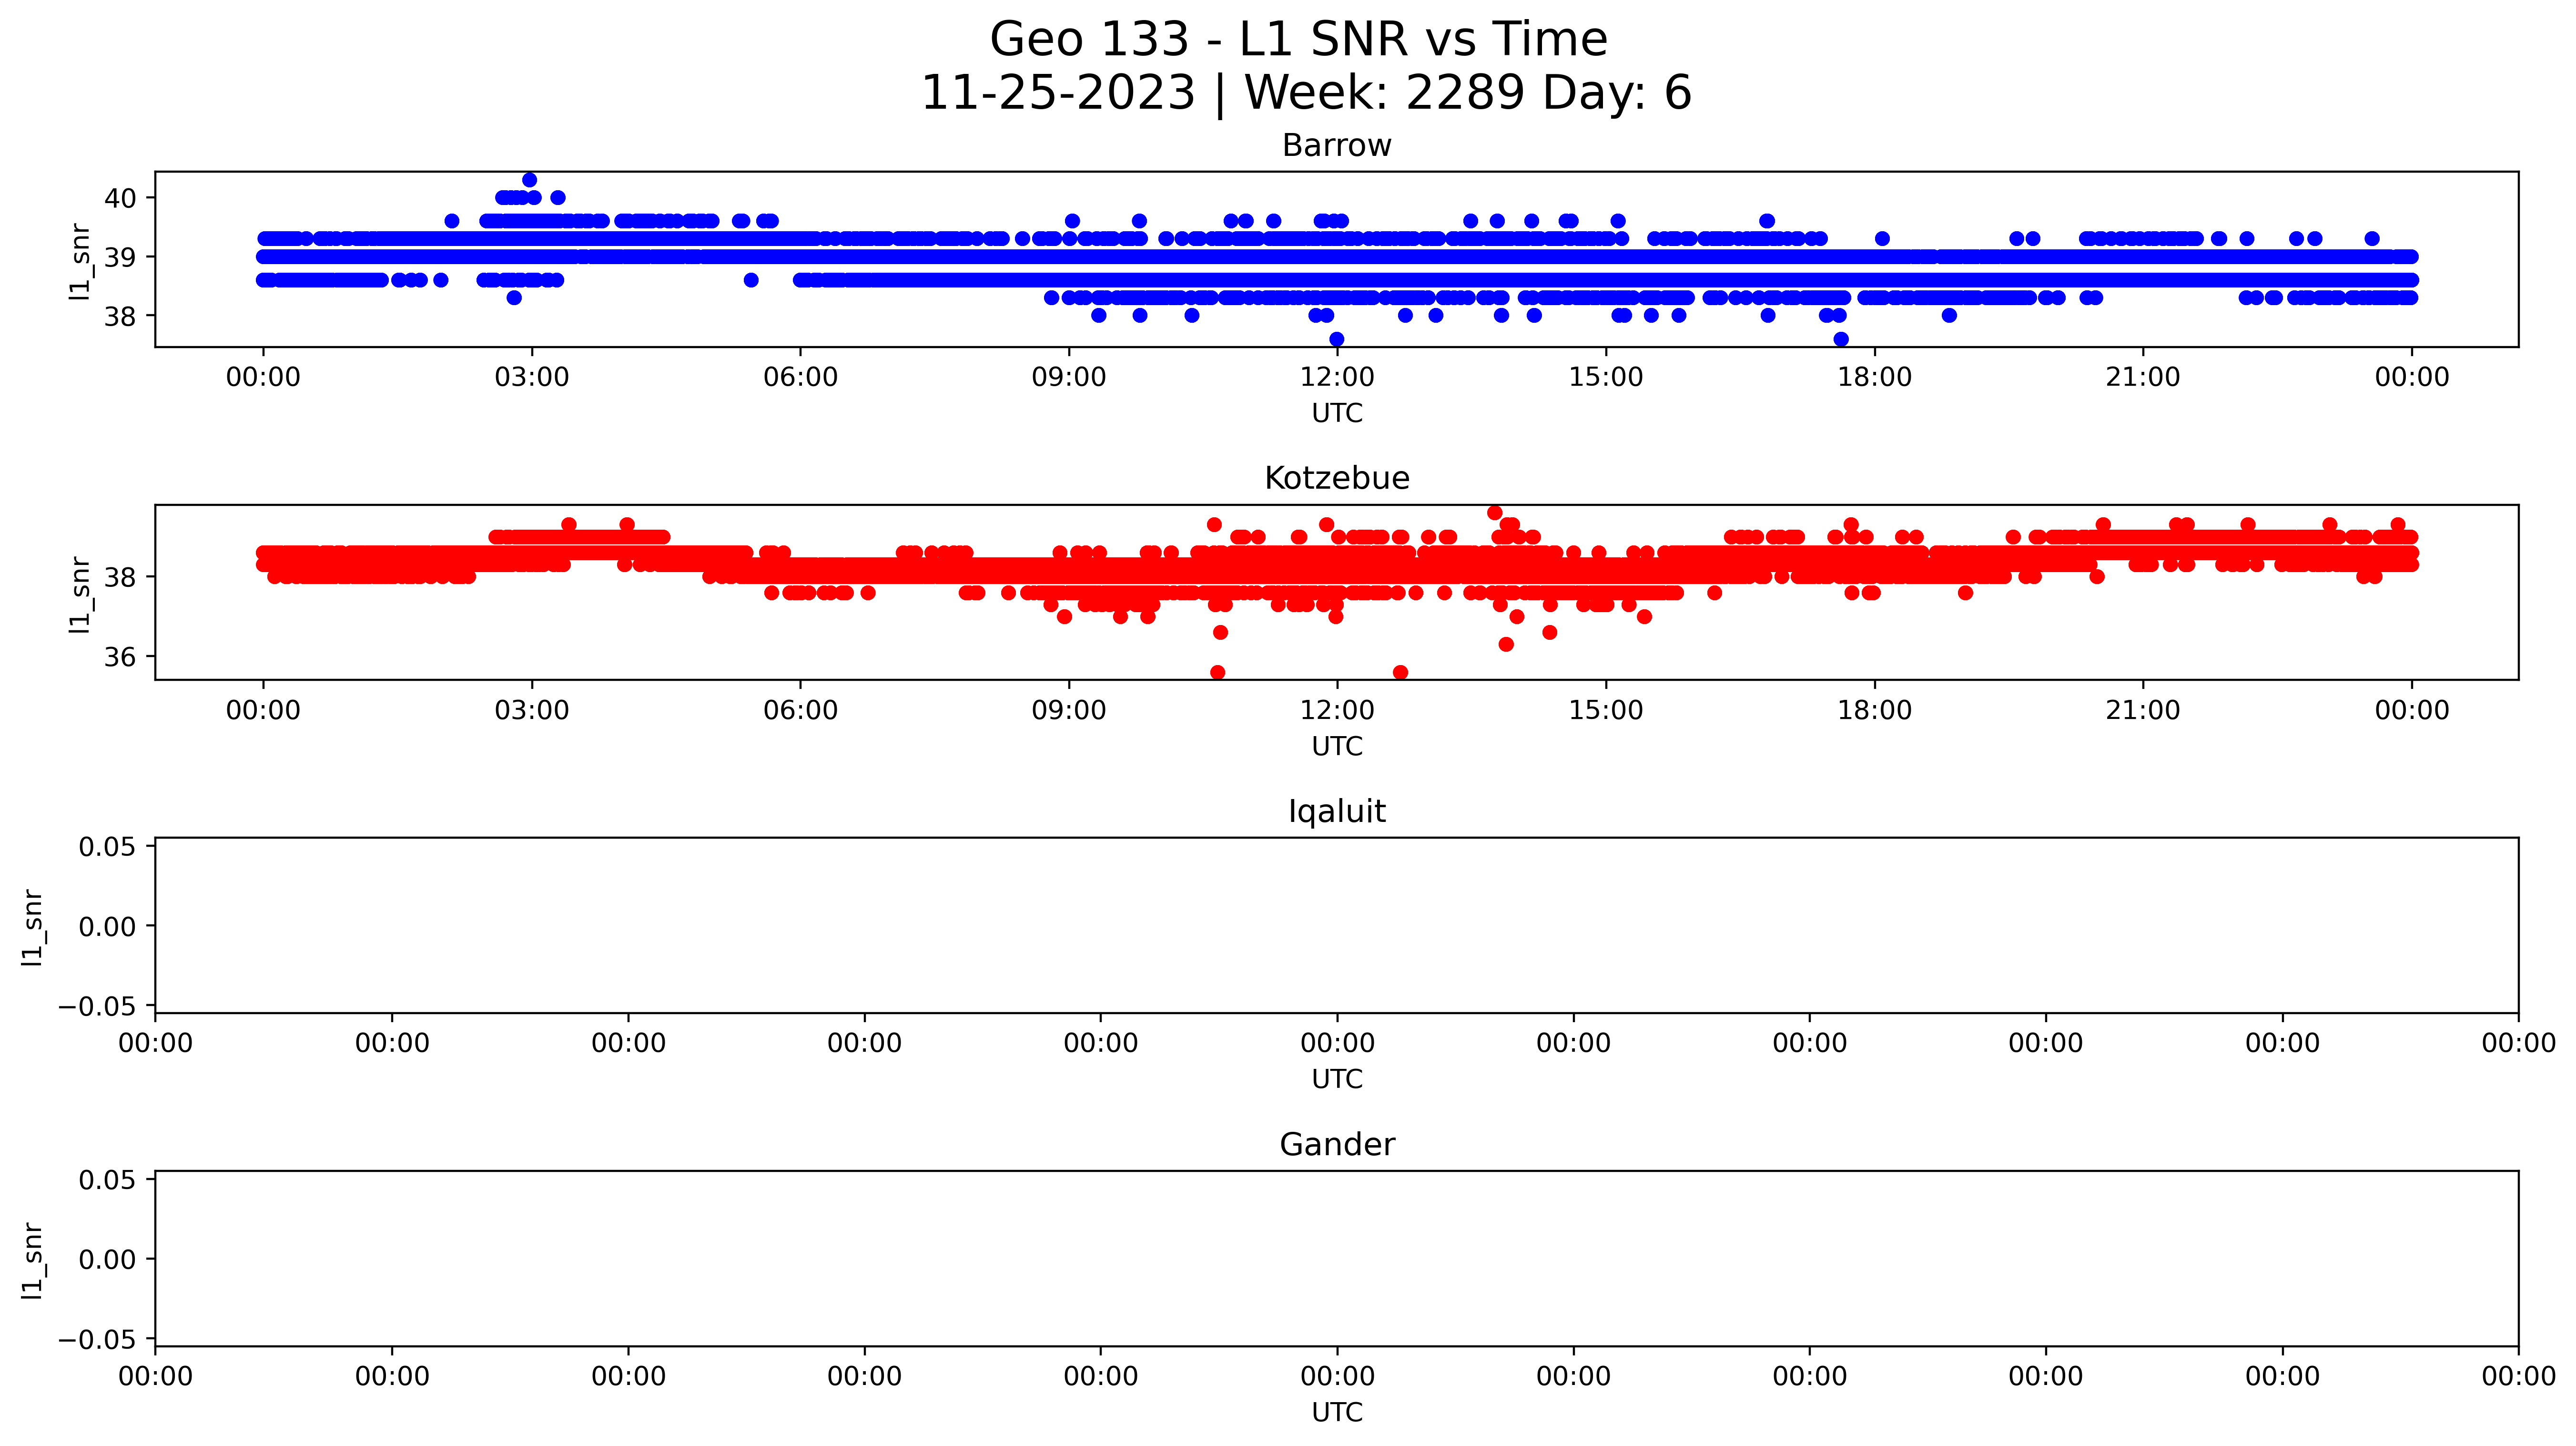Click the highest blue data point near 03:00 in Barrow
The height and width of the screenshot is (1446, 2576).
(530, 180)
